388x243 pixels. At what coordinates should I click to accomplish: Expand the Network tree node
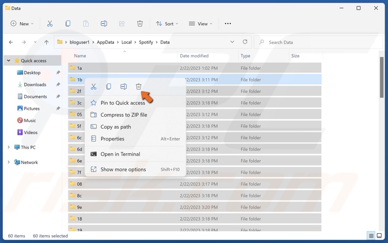[9, 162]
